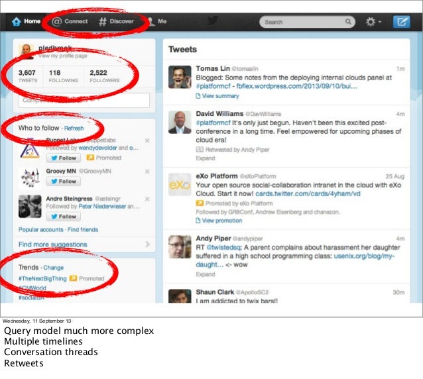Open the Connect tab
Screen dimensions: 423x379
coord(70,21)
